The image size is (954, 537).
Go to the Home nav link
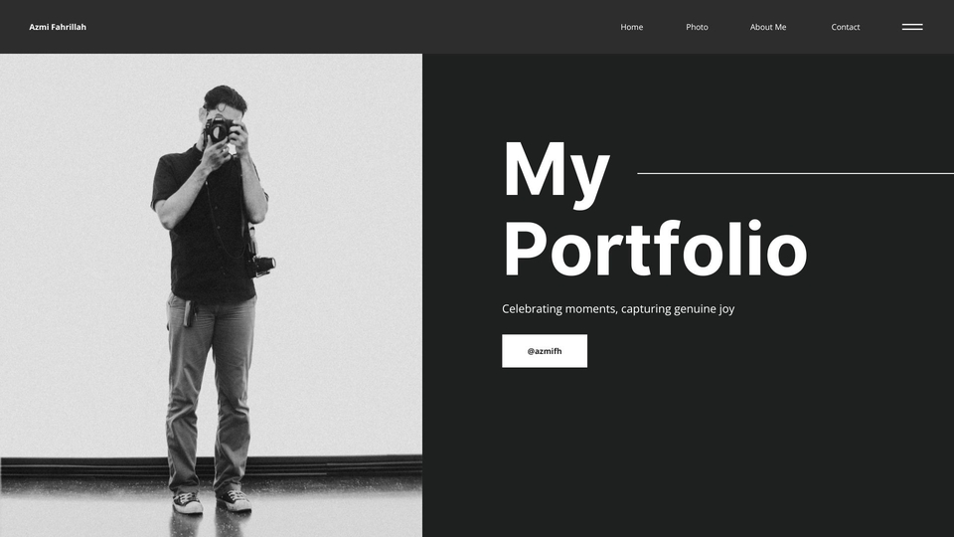[x=632, y=27]
